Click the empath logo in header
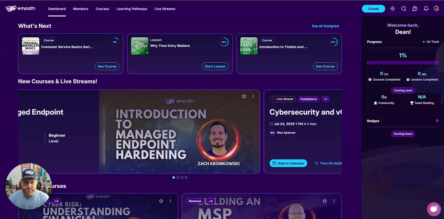The image size is (444, 219). point(20,9)
